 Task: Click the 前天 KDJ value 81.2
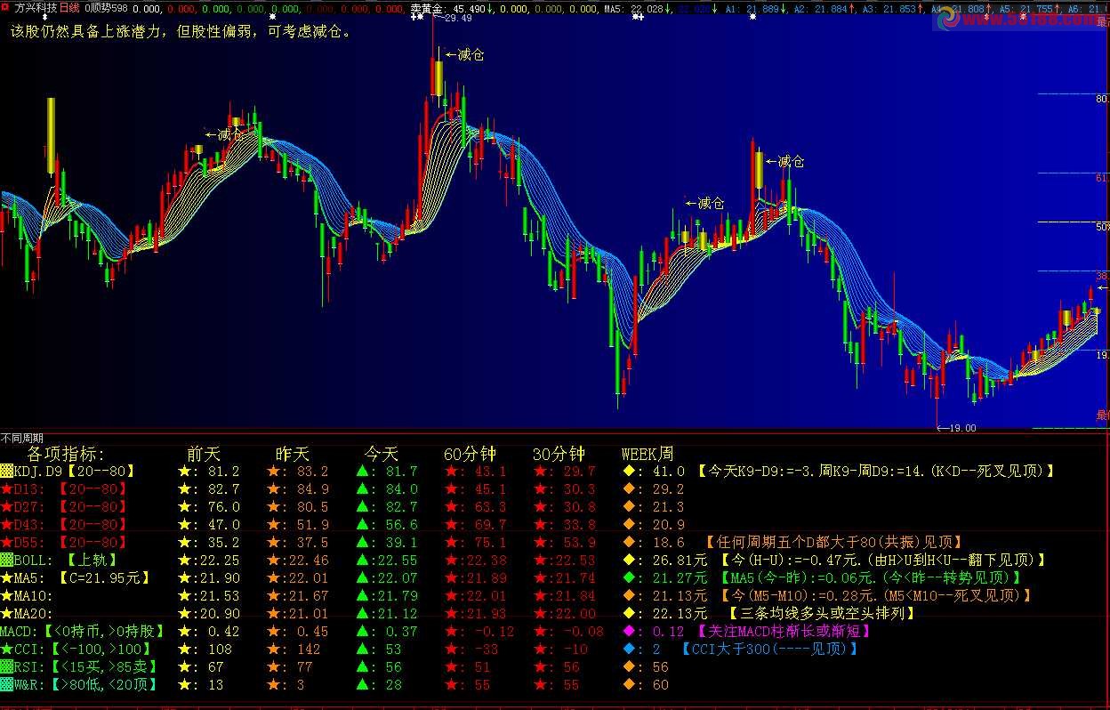[x=223, y=472]
